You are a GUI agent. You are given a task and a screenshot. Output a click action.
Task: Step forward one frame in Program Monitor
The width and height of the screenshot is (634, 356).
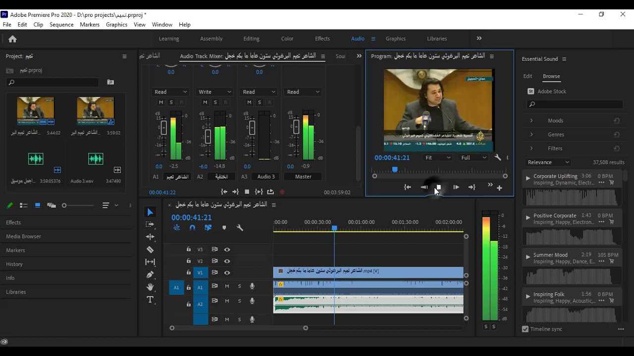[456, 187]
